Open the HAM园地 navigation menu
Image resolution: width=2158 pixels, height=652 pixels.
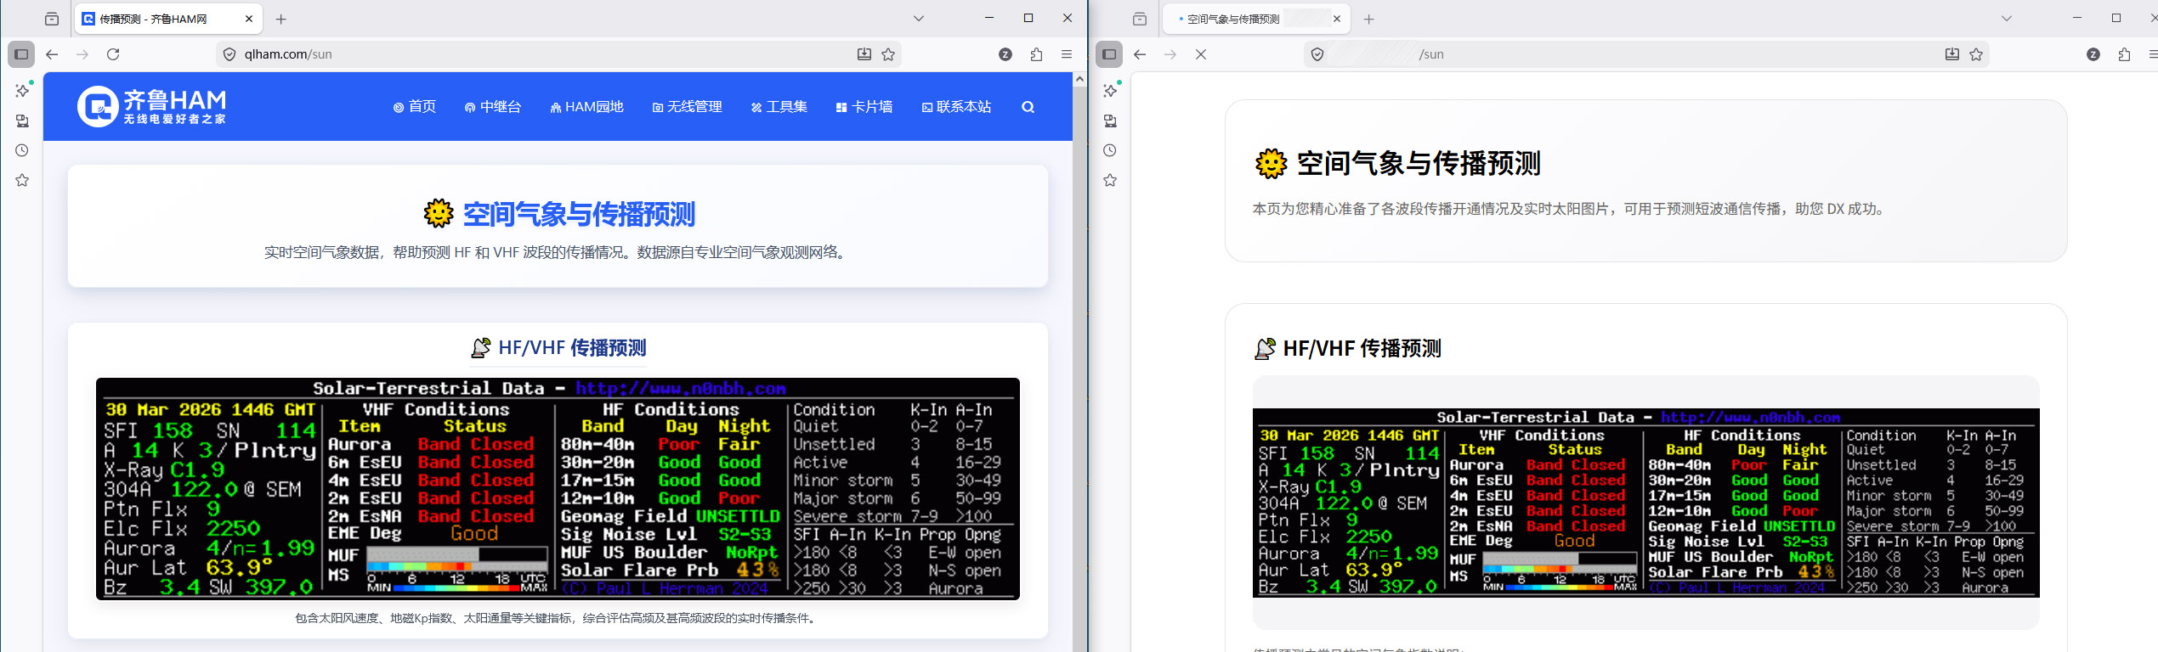point(586,107)
